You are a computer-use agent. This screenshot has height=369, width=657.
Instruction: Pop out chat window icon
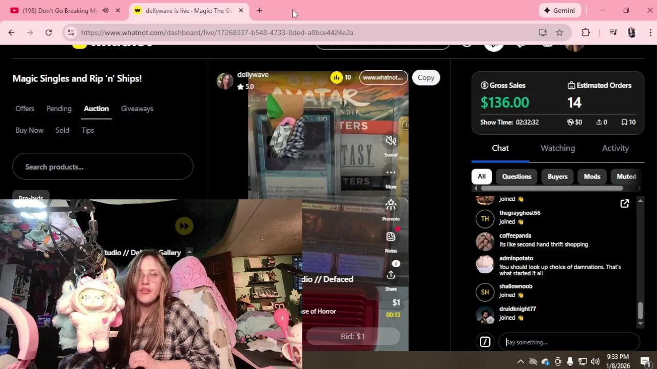pyautogui.click(x=625, y=203)
